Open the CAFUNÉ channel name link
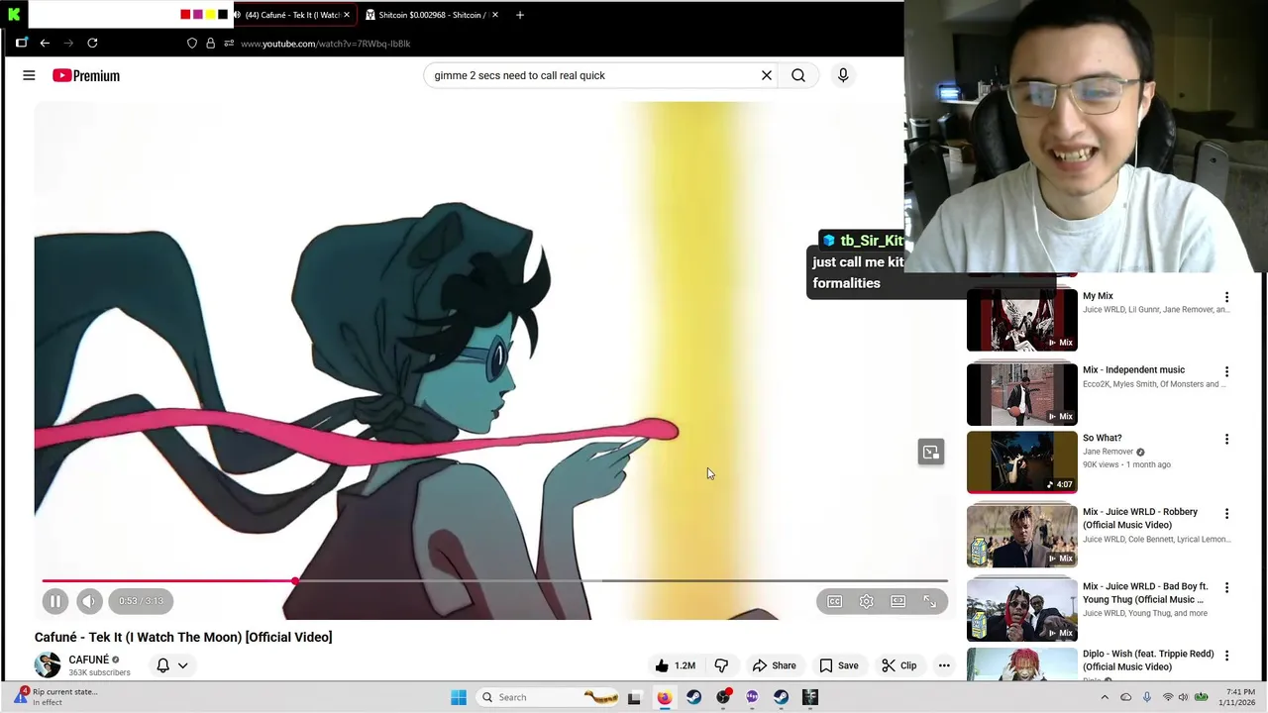This screenshot has height=713, width=1268. pyautogui.click(x=88, y=660)
